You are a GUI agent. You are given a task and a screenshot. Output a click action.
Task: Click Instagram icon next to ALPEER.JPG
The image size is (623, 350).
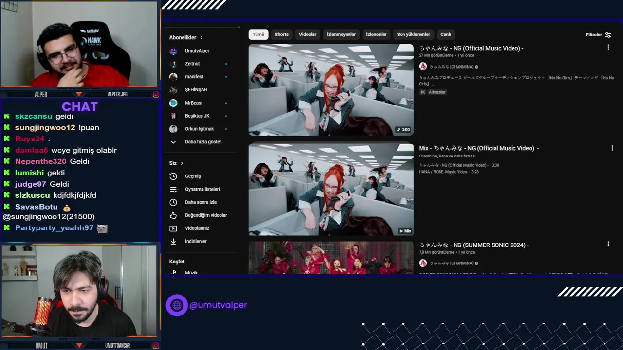tap(156, 94)
